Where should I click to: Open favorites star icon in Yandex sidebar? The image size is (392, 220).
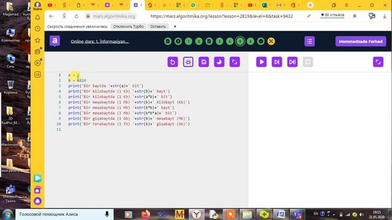tap(37, 40)
